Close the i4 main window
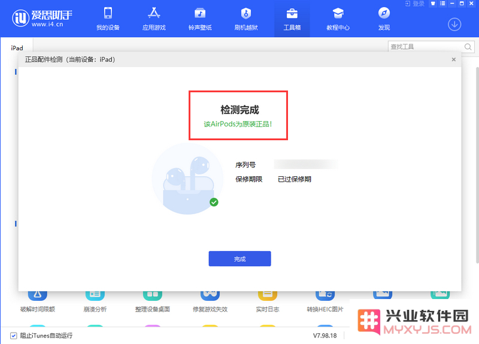Image resolution: width=479 pixels, height=344 pixels. (471, 4)
